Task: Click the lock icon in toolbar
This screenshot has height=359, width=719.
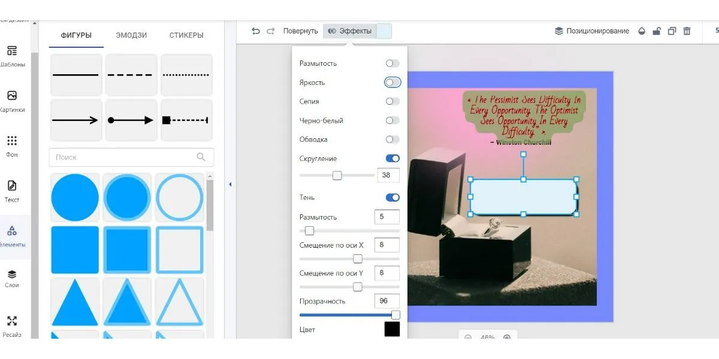Action: [657, 31]
